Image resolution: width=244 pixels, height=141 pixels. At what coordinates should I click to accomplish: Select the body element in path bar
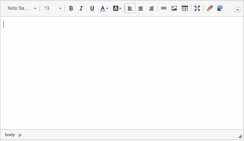click(x=10, y=135)
